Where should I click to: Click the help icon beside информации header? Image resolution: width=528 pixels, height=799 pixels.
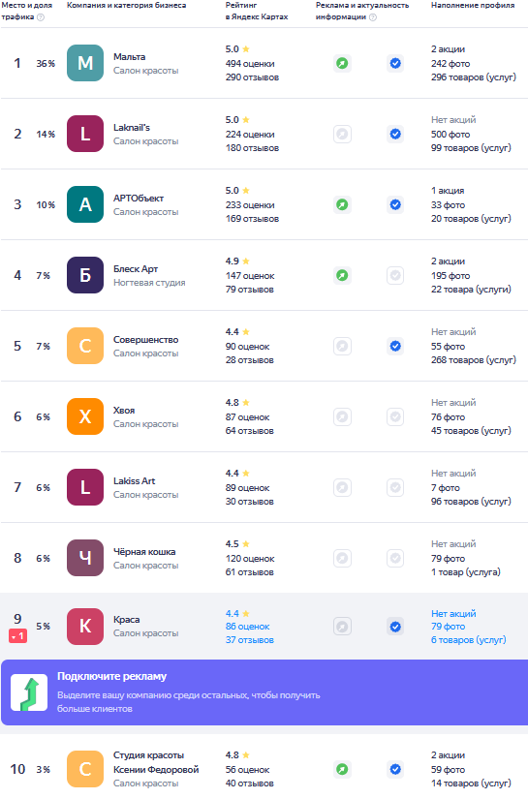[x=373, y=17]
